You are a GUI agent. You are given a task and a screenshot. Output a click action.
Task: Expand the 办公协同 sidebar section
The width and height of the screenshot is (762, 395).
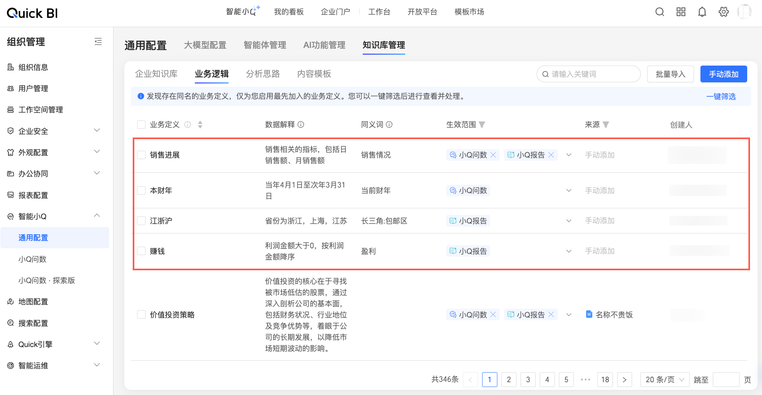click(x=97, y=173)
